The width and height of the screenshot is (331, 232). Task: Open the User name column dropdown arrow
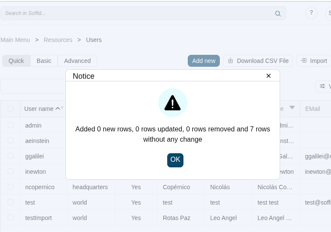62,107
